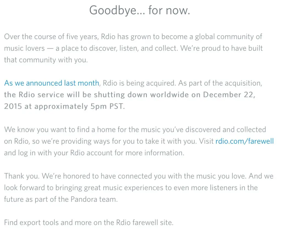The height and width of the screenshot is (234, 281).
Task: Click the bold shutdown date sentence
Action: point(130,100)
